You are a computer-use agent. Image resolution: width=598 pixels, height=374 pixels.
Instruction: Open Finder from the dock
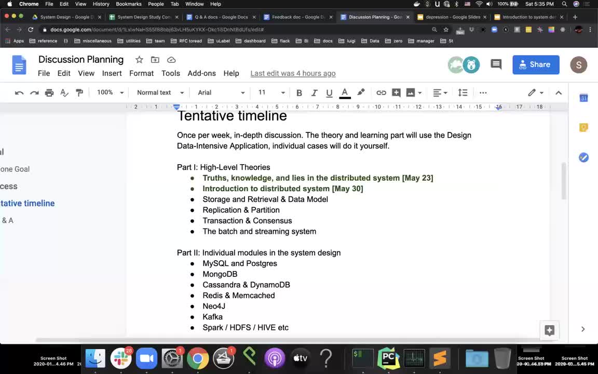coord(96,358)
